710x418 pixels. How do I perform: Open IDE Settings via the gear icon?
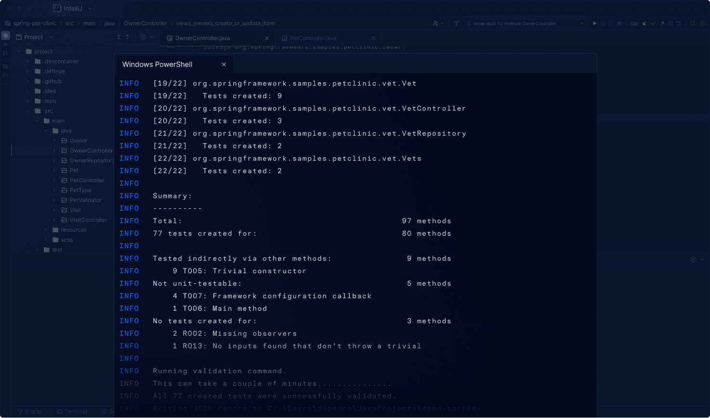703,23
